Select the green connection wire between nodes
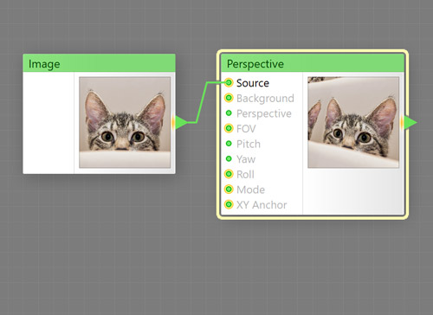 [202, 102]
